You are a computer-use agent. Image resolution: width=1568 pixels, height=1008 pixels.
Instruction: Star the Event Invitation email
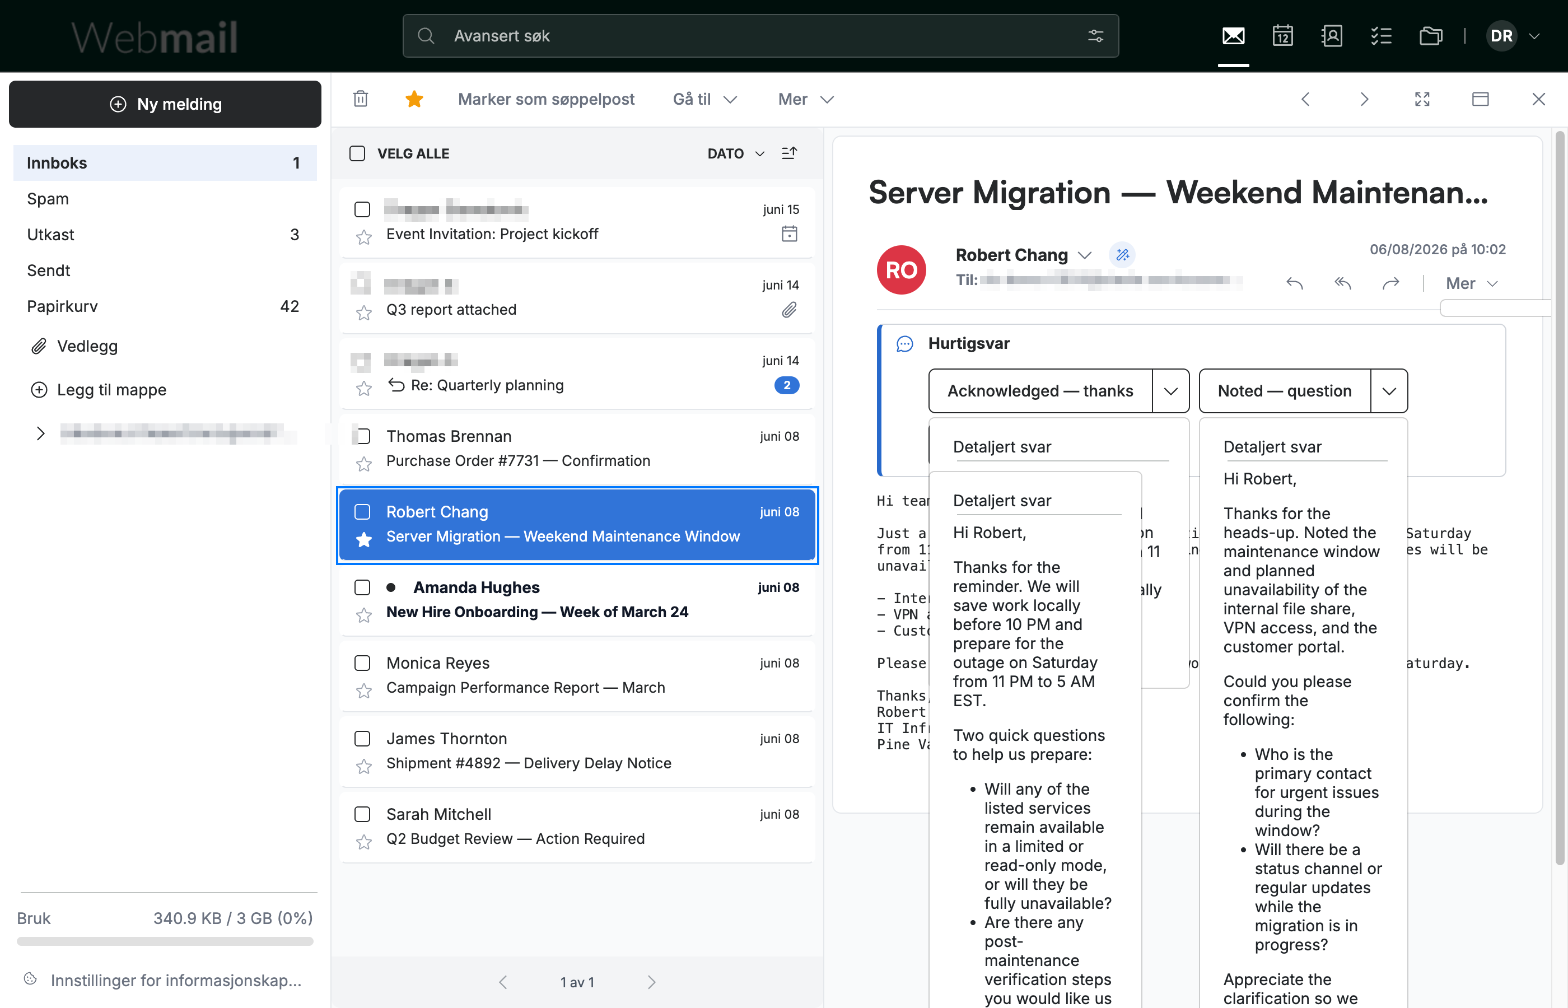pyautogui.click(x=364, y=237)
